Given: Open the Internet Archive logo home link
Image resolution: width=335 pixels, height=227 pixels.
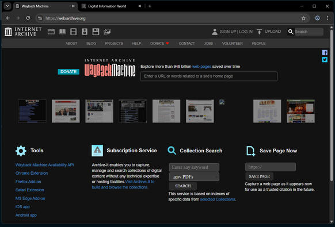Looking at the screenshot, I should pos(23,32).
